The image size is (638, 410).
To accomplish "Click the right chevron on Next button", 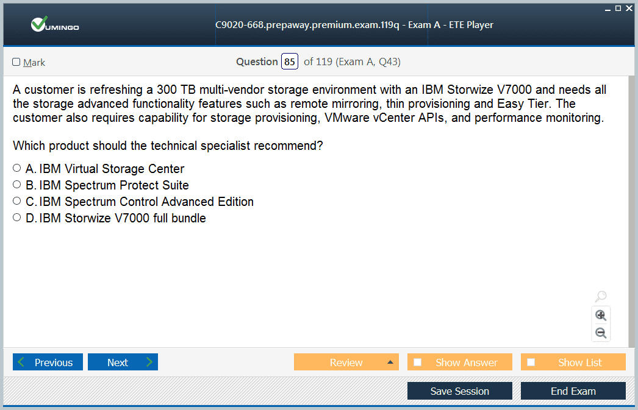I will 149,362.
